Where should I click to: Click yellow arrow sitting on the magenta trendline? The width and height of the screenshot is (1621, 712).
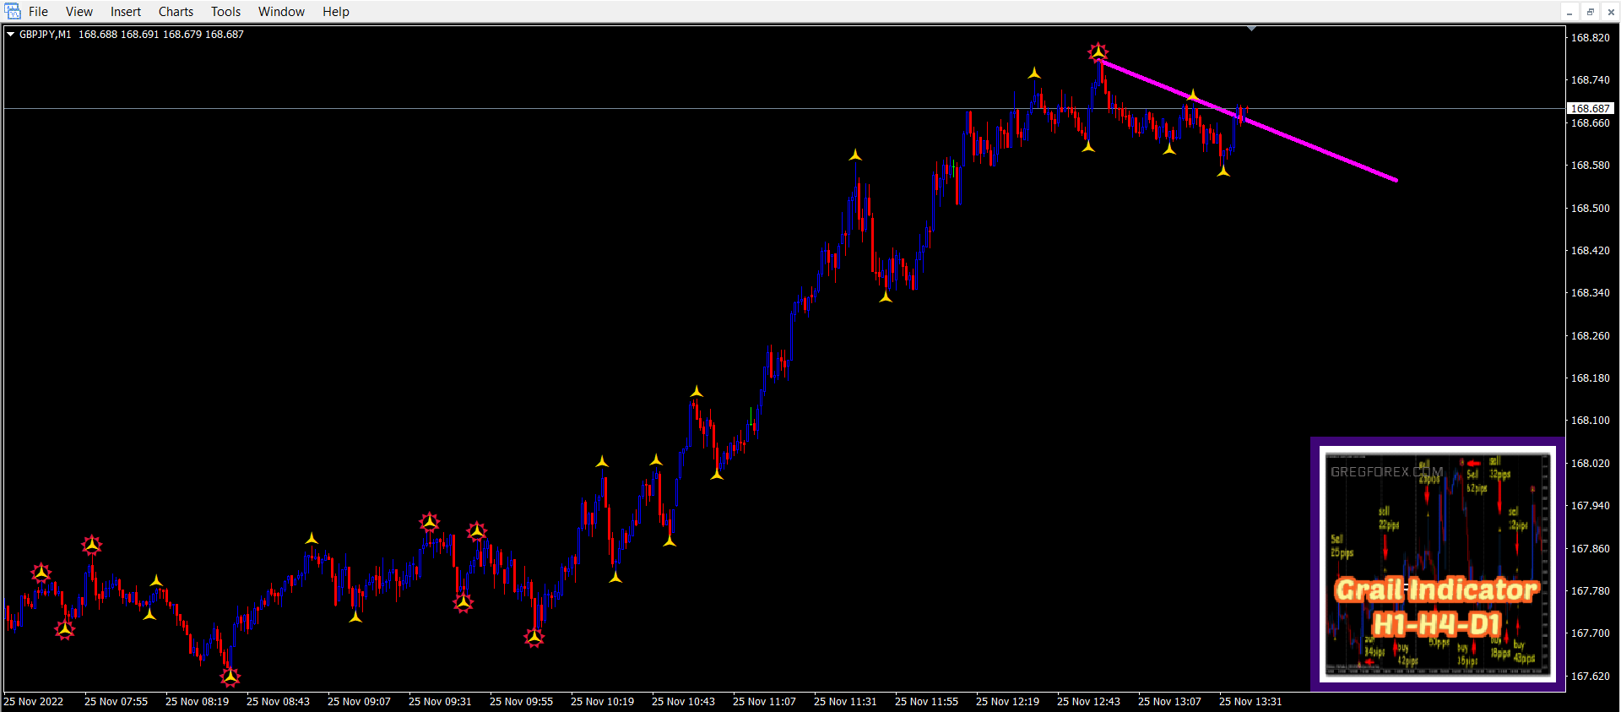[x=1192, y=95]
